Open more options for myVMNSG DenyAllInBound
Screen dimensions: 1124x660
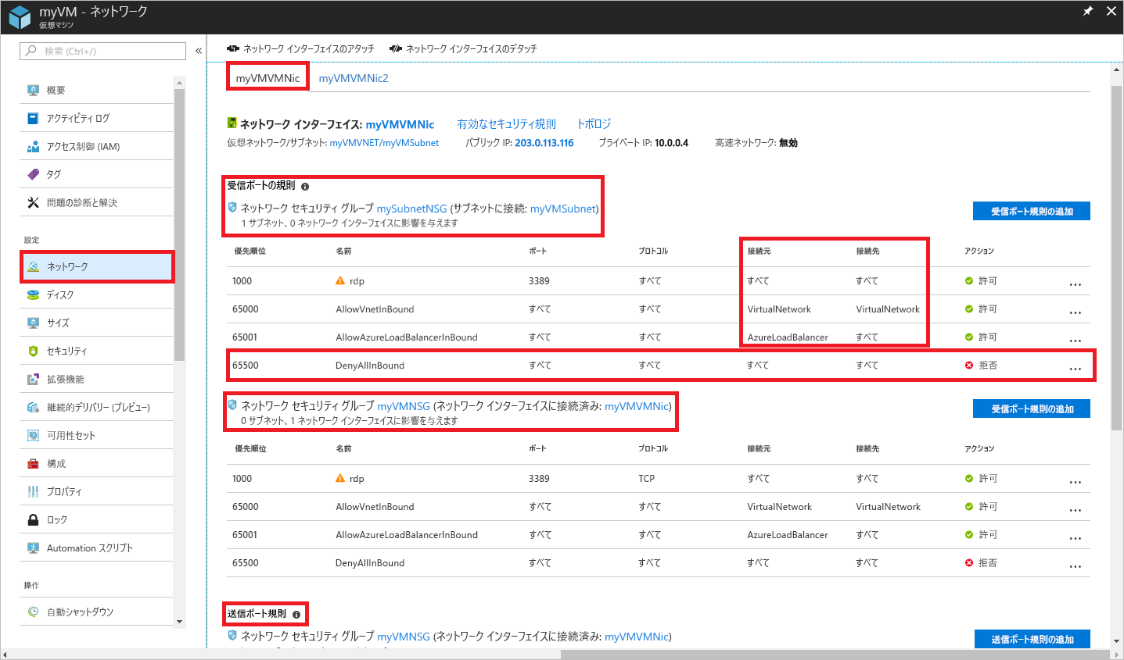(x=1076, y=566)
